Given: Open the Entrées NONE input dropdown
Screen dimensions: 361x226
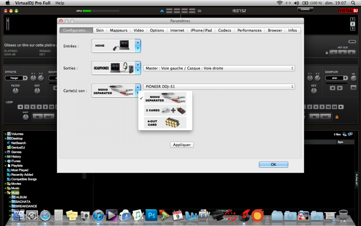Looking at the screenshot, I should tap(138, 46).
